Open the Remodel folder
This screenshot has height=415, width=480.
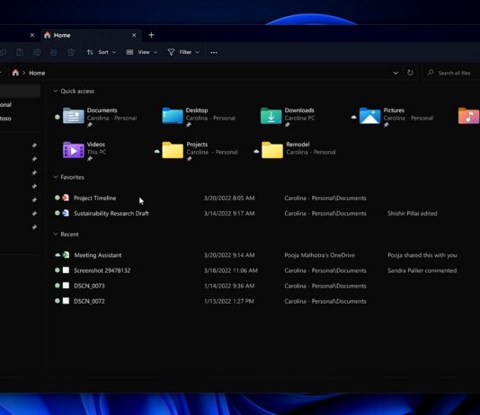(x=296, y=150)
